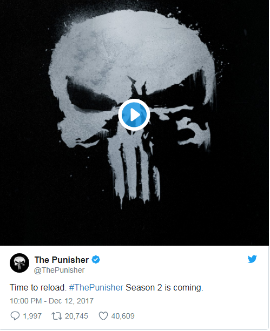Image resolution: width=270 pixels, height=331 pixels.
Task: Like the tweet with the heart icon
Action: coord(103,316)
